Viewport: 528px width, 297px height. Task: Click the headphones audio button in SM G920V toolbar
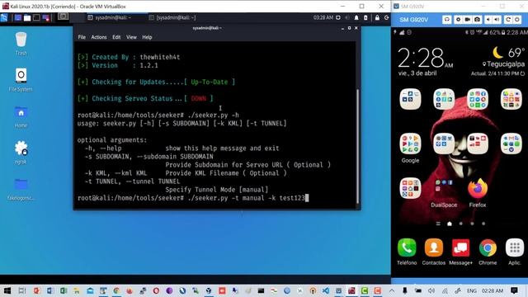pos(447,20)
